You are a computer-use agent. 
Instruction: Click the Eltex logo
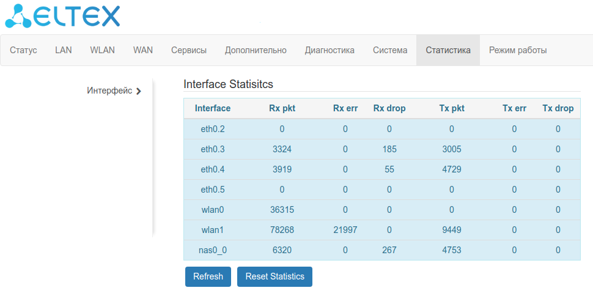click(x=62, y=17)
